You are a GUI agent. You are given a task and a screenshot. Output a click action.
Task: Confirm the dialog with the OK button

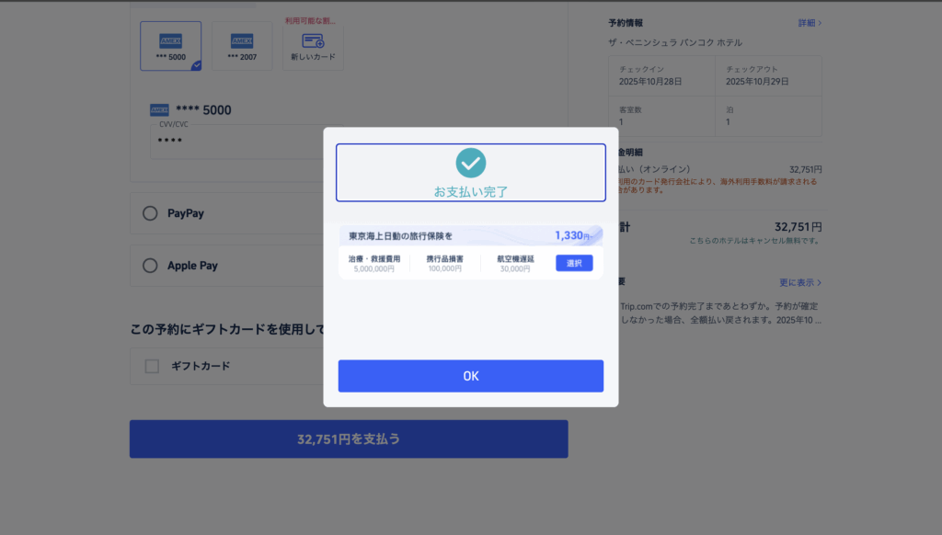pyautogui.click(x=470, y=376)
